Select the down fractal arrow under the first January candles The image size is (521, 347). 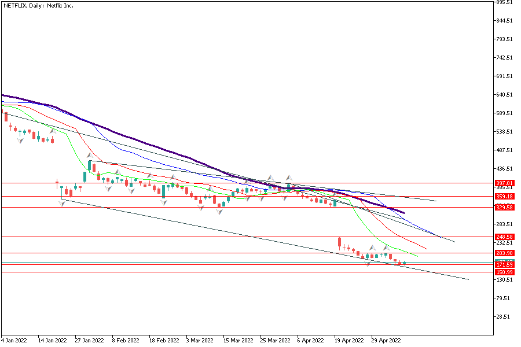point(20,141)
